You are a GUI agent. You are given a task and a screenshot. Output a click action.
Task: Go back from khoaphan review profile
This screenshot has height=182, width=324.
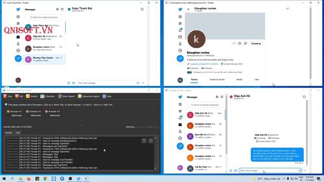[188, 9]
